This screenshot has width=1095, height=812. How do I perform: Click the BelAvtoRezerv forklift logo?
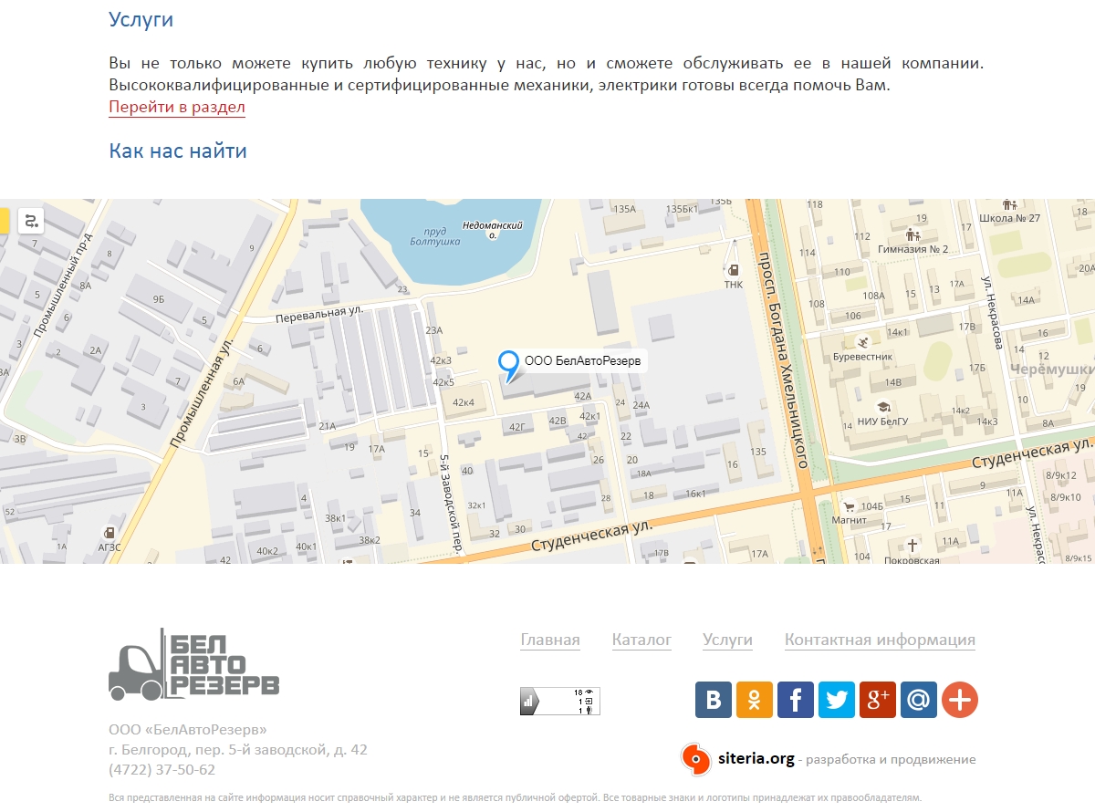tap(193, 664)
